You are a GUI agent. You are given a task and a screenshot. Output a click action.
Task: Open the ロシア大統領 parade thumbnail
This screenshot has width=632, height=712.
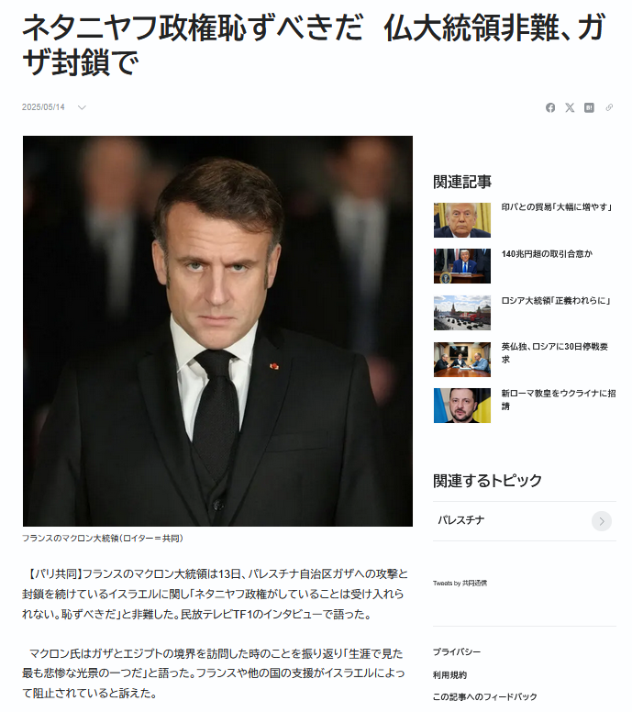point(462,313)
